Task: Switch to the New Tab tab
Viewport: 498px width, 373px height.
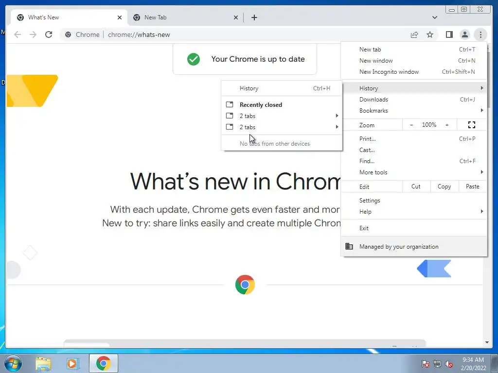Action: point(185,17)
